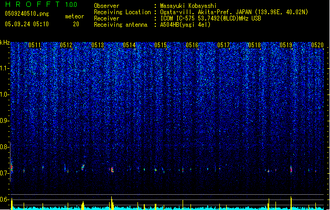Click the Receiving Location label
Viewport: 330px width, 210px height.
tap(122, 12)
